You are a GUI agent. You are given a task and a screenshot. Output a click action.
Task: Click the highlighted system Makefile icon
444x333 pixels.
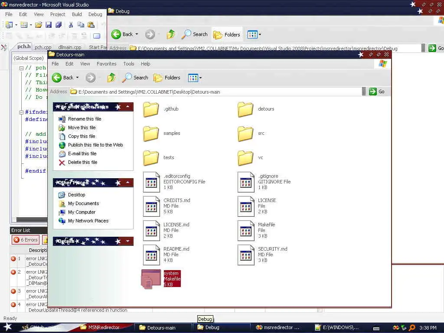point(151,279)
